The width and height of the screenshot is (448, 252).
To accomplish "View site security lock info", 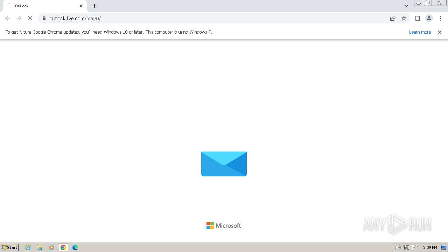I will tap(44, 18).
